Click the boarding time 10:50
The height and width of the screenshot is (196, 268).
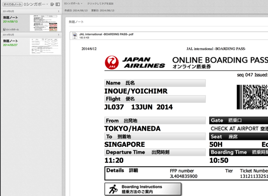click(x=219, y=160)
